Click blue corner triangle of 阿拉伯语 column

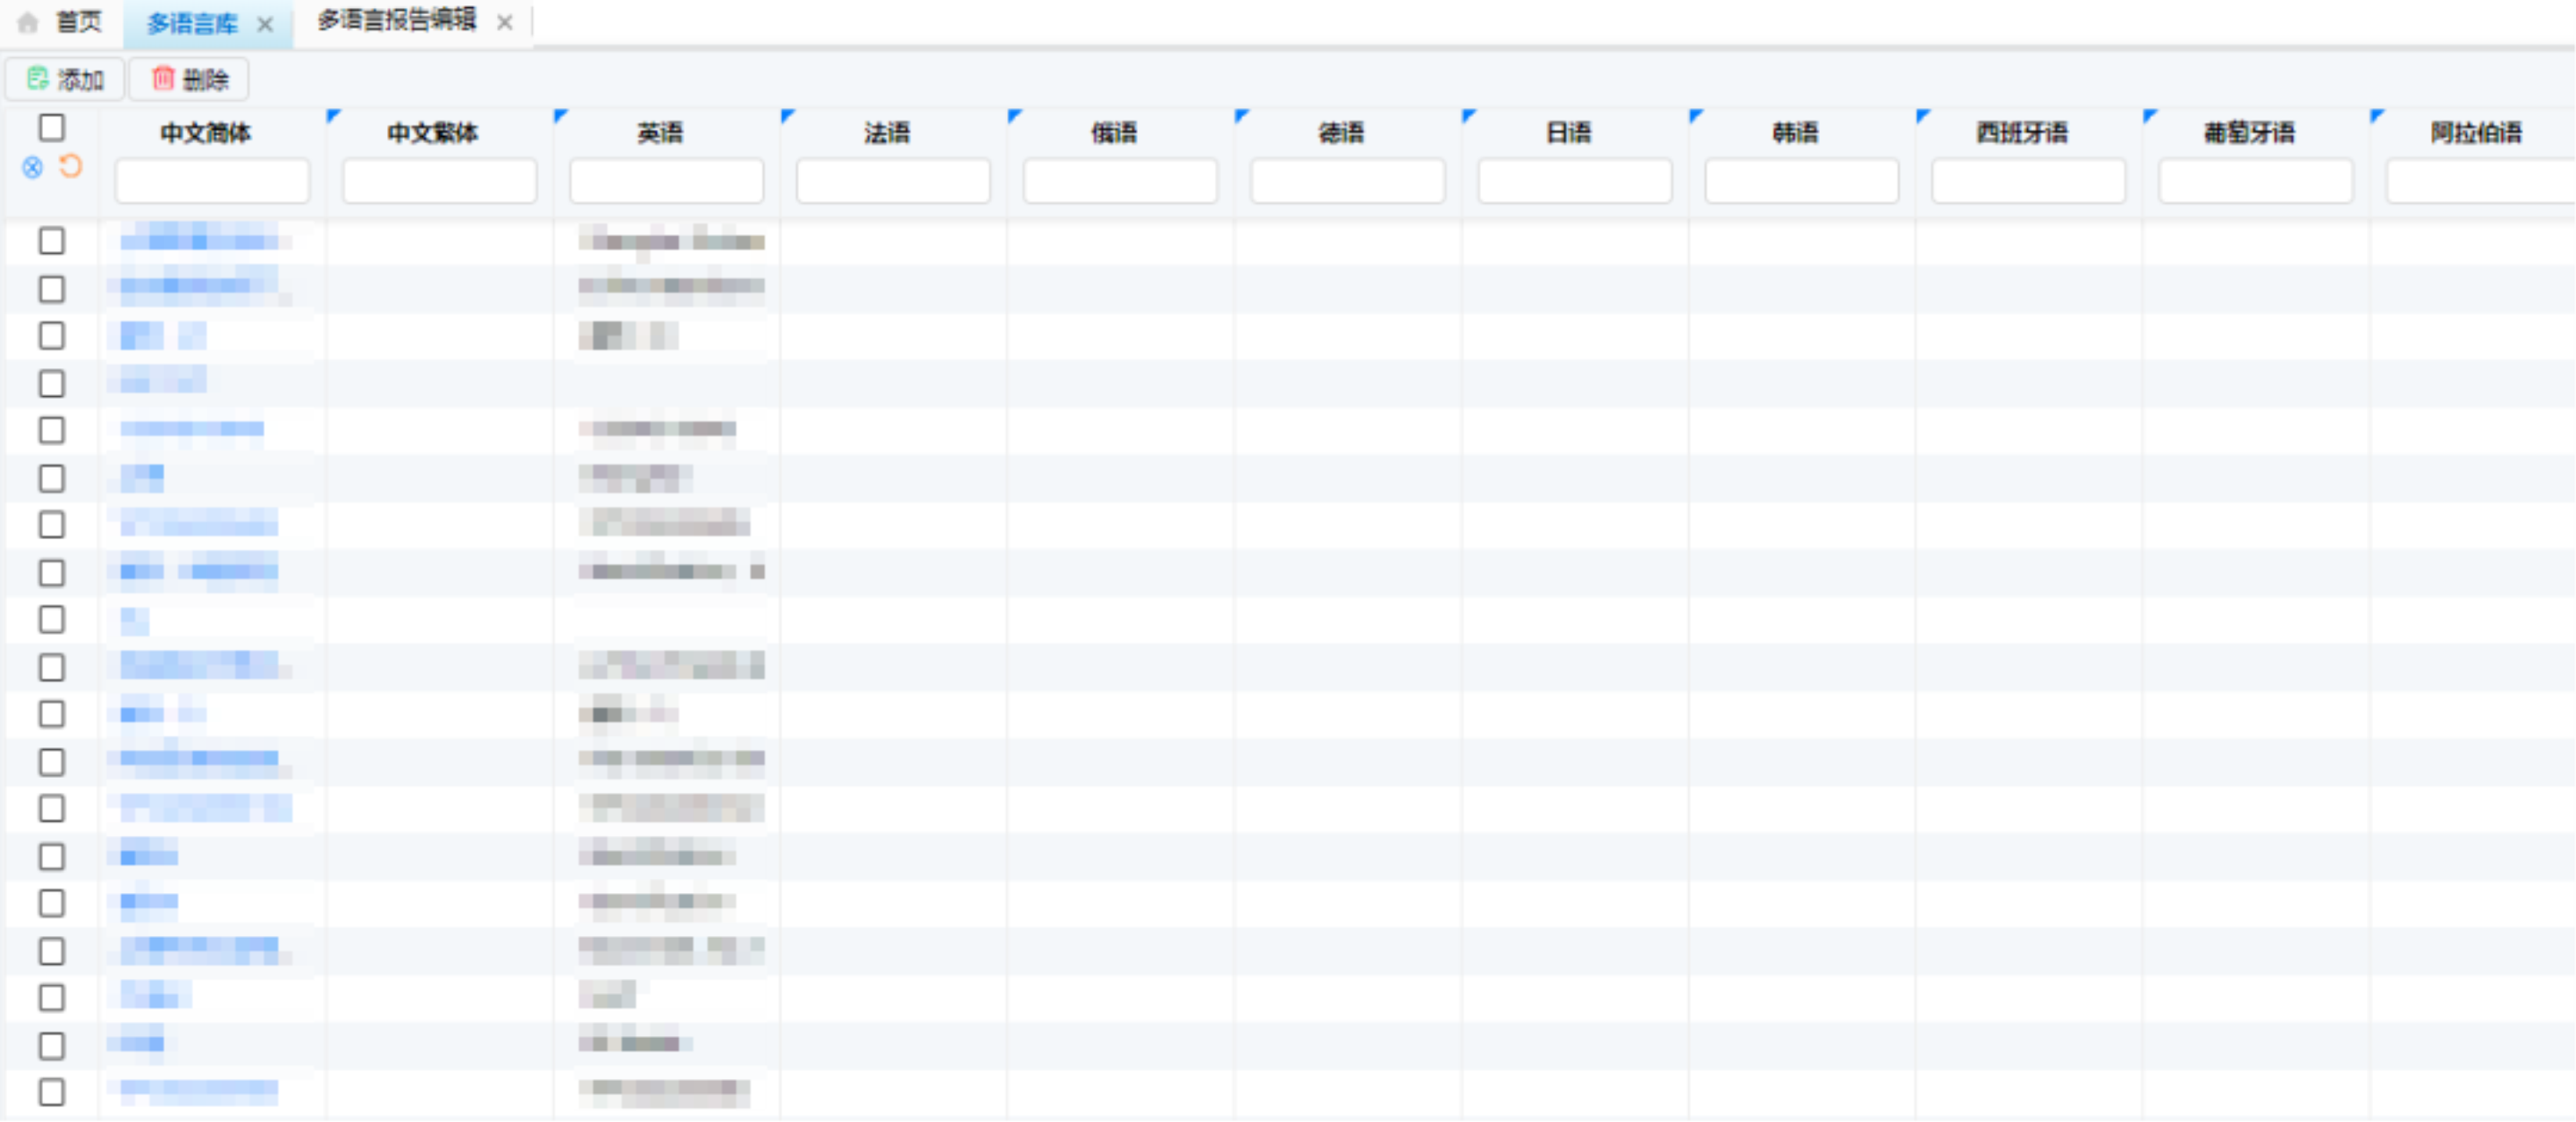[x=2376, y=116]
